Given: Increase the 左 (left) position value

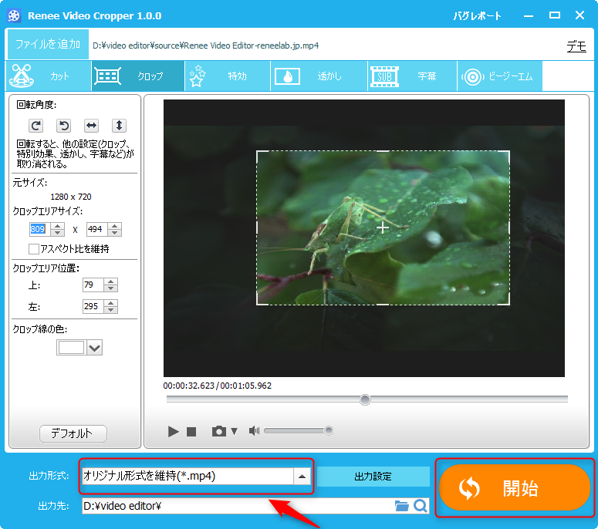Looking at the screenshot, I should (x=110, y=303).
